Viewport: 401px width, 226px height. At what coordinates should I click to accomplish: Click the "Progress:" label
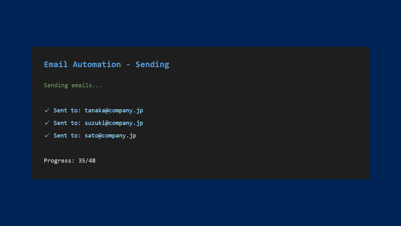(x=59, y=161)
